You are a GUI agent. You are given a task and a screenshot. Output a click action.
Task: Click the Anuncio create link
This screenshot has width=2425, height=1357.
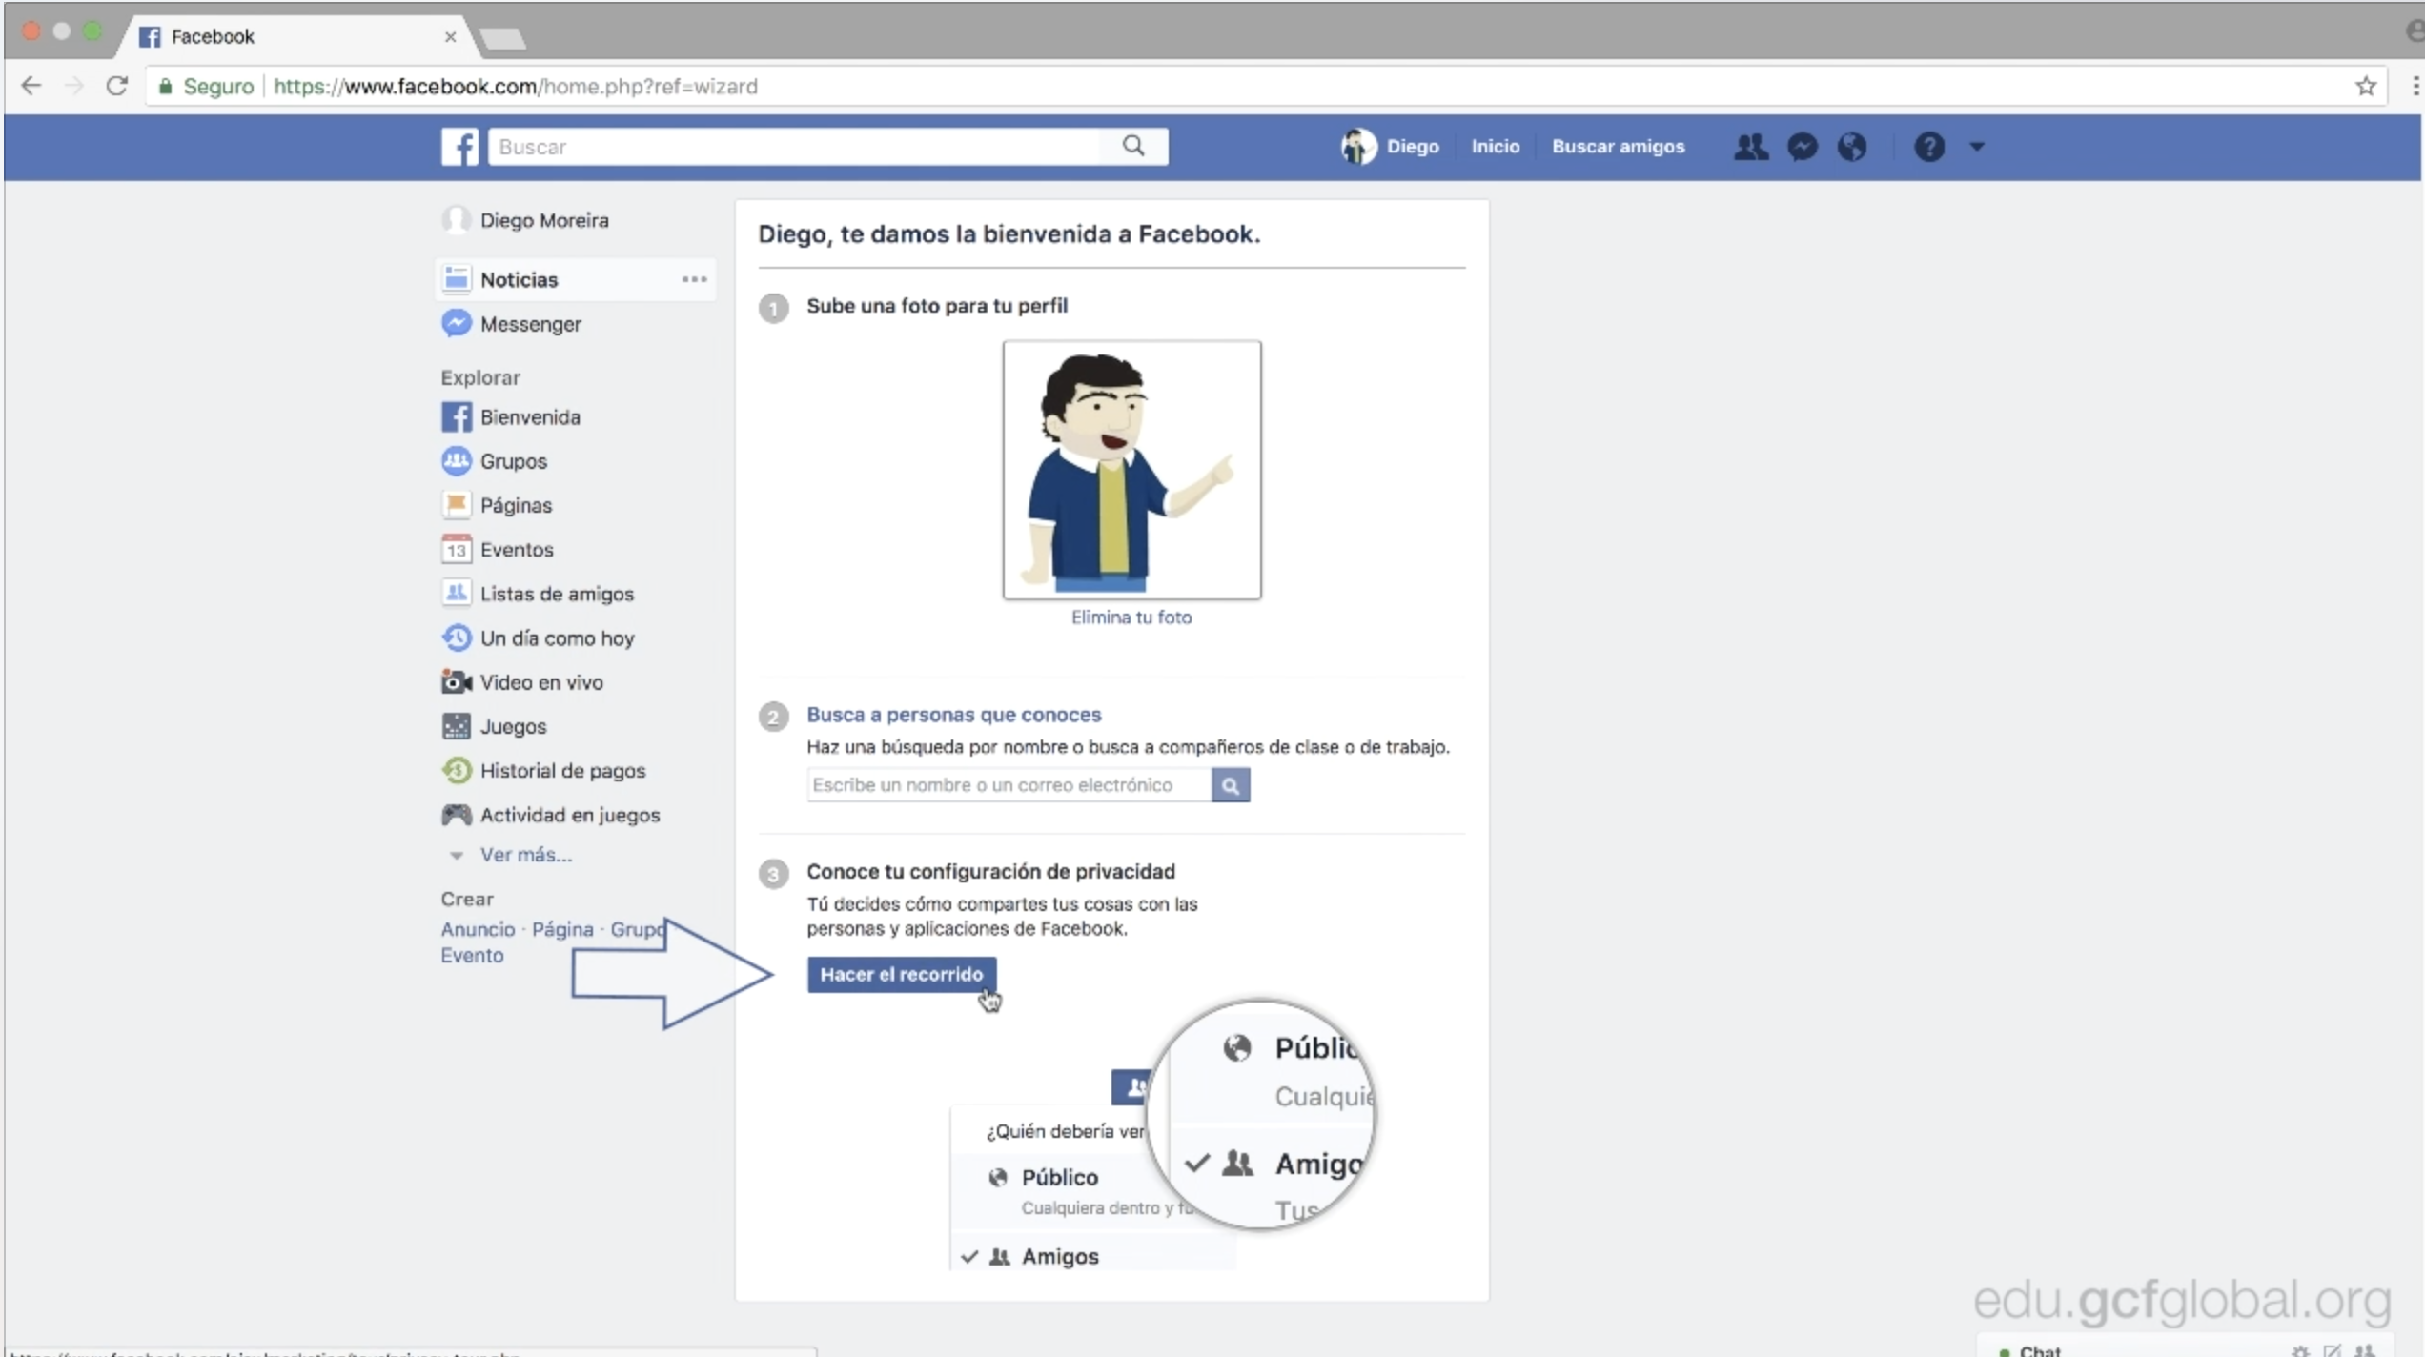pyautogui.click(x=478, y=929)
